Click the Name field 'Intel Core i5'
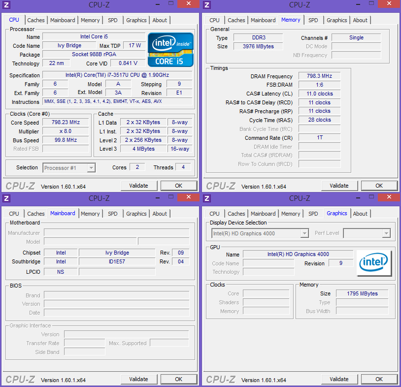This screenshot has width=401, height=387. 94,36
